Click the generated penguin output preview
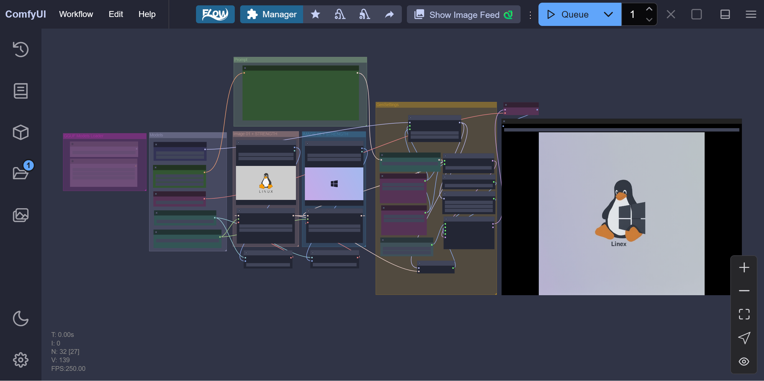Viewport: 764px width, 381px height. click(x=621, y=214)
